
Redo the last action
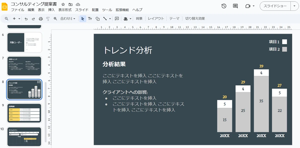[x=33, y=19]
